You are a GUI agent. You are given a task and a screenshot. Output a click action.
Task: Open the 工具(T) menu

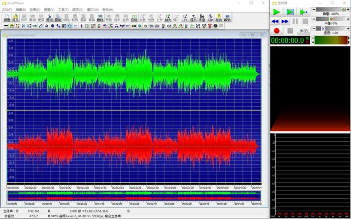tap(63, 9)
